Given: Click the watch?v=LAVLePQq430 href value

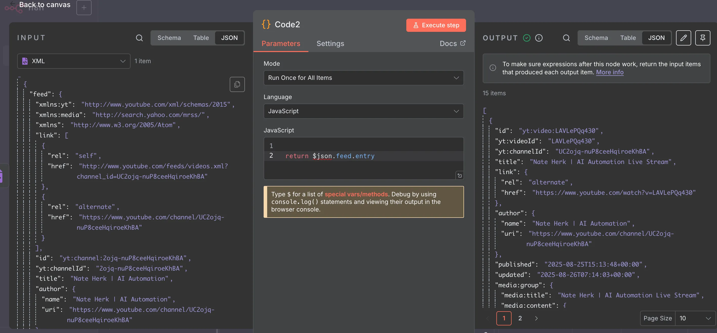Looking at the screenshot, I should (x=614, y=193).
